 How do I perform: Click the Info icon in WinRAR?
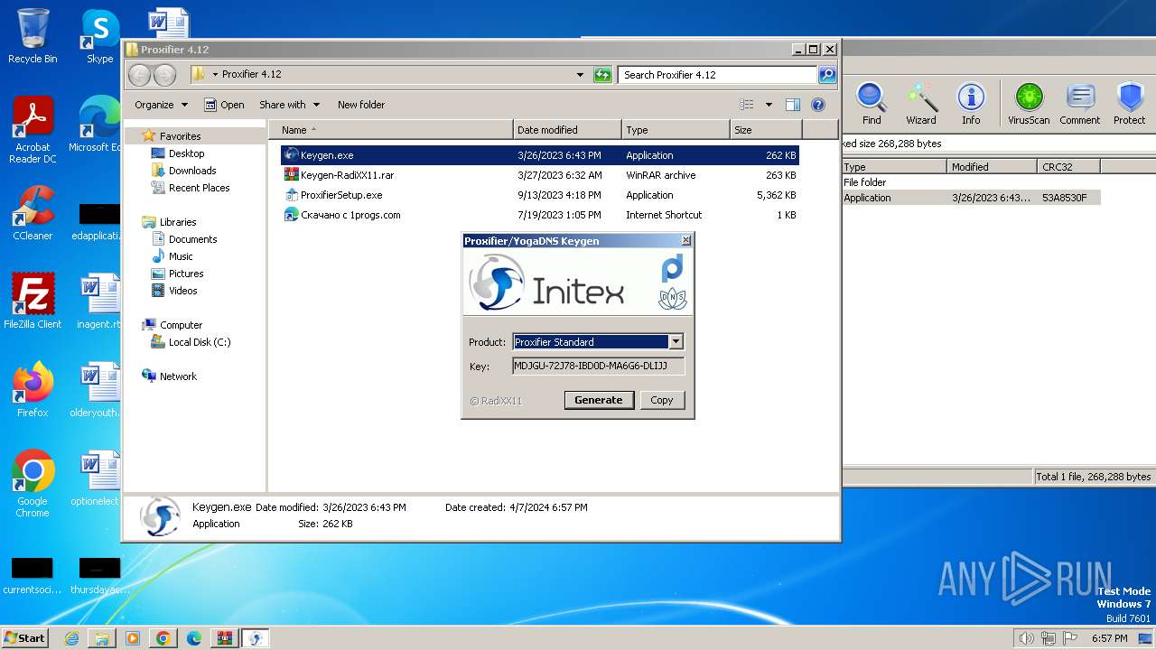click(971, 104)
